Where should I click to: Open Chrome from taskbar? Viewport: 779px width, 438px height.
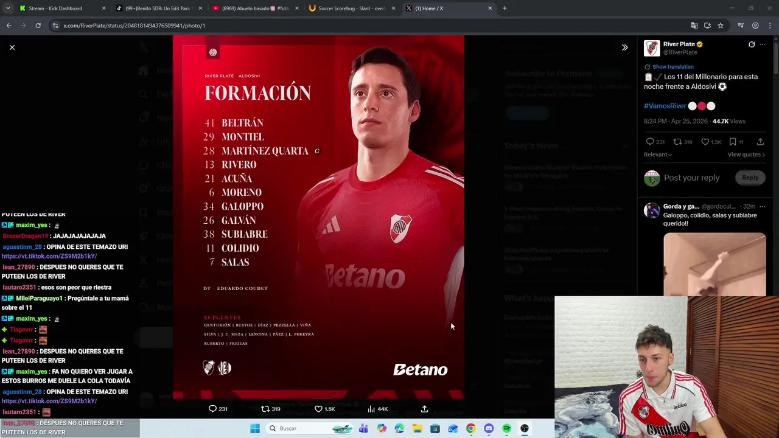click(470, 428)
